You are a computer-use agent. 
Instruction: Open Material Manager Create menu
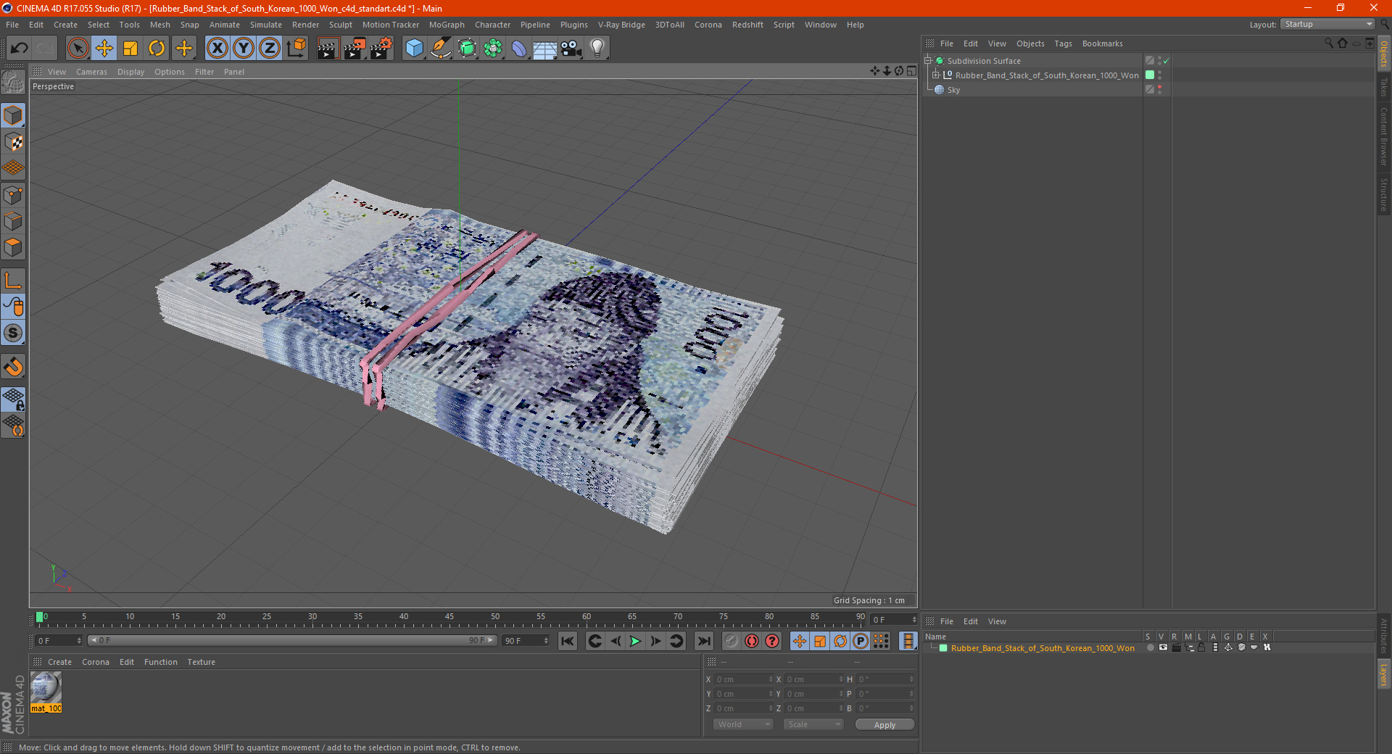59,662
